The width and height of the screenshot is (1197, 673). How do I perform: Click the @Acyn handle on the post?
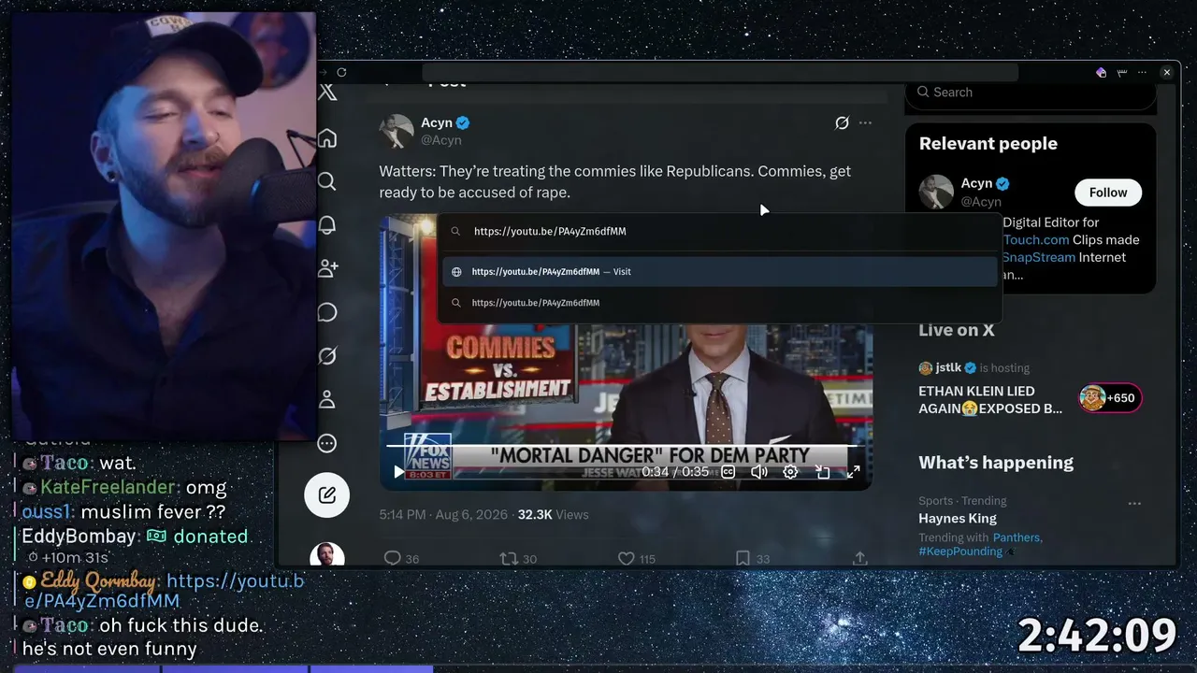(441, 140)
